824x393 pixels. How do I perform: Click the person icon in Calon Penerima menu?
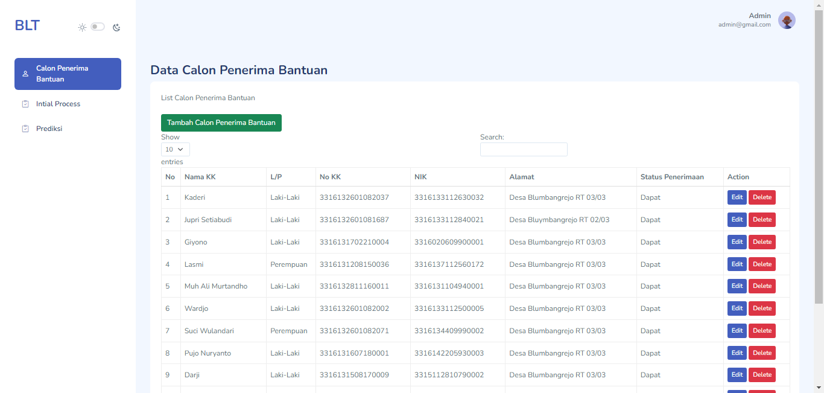25,74
